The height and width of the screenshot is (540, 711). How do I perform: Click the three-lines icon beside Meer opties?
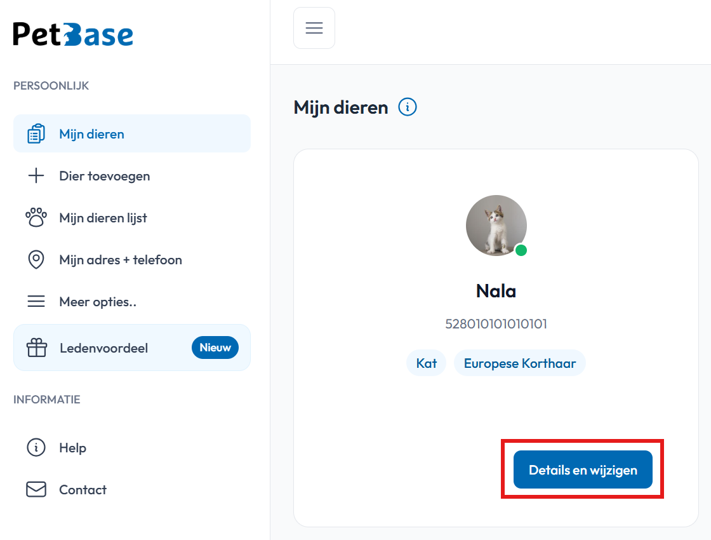click(x=36, y=301)
